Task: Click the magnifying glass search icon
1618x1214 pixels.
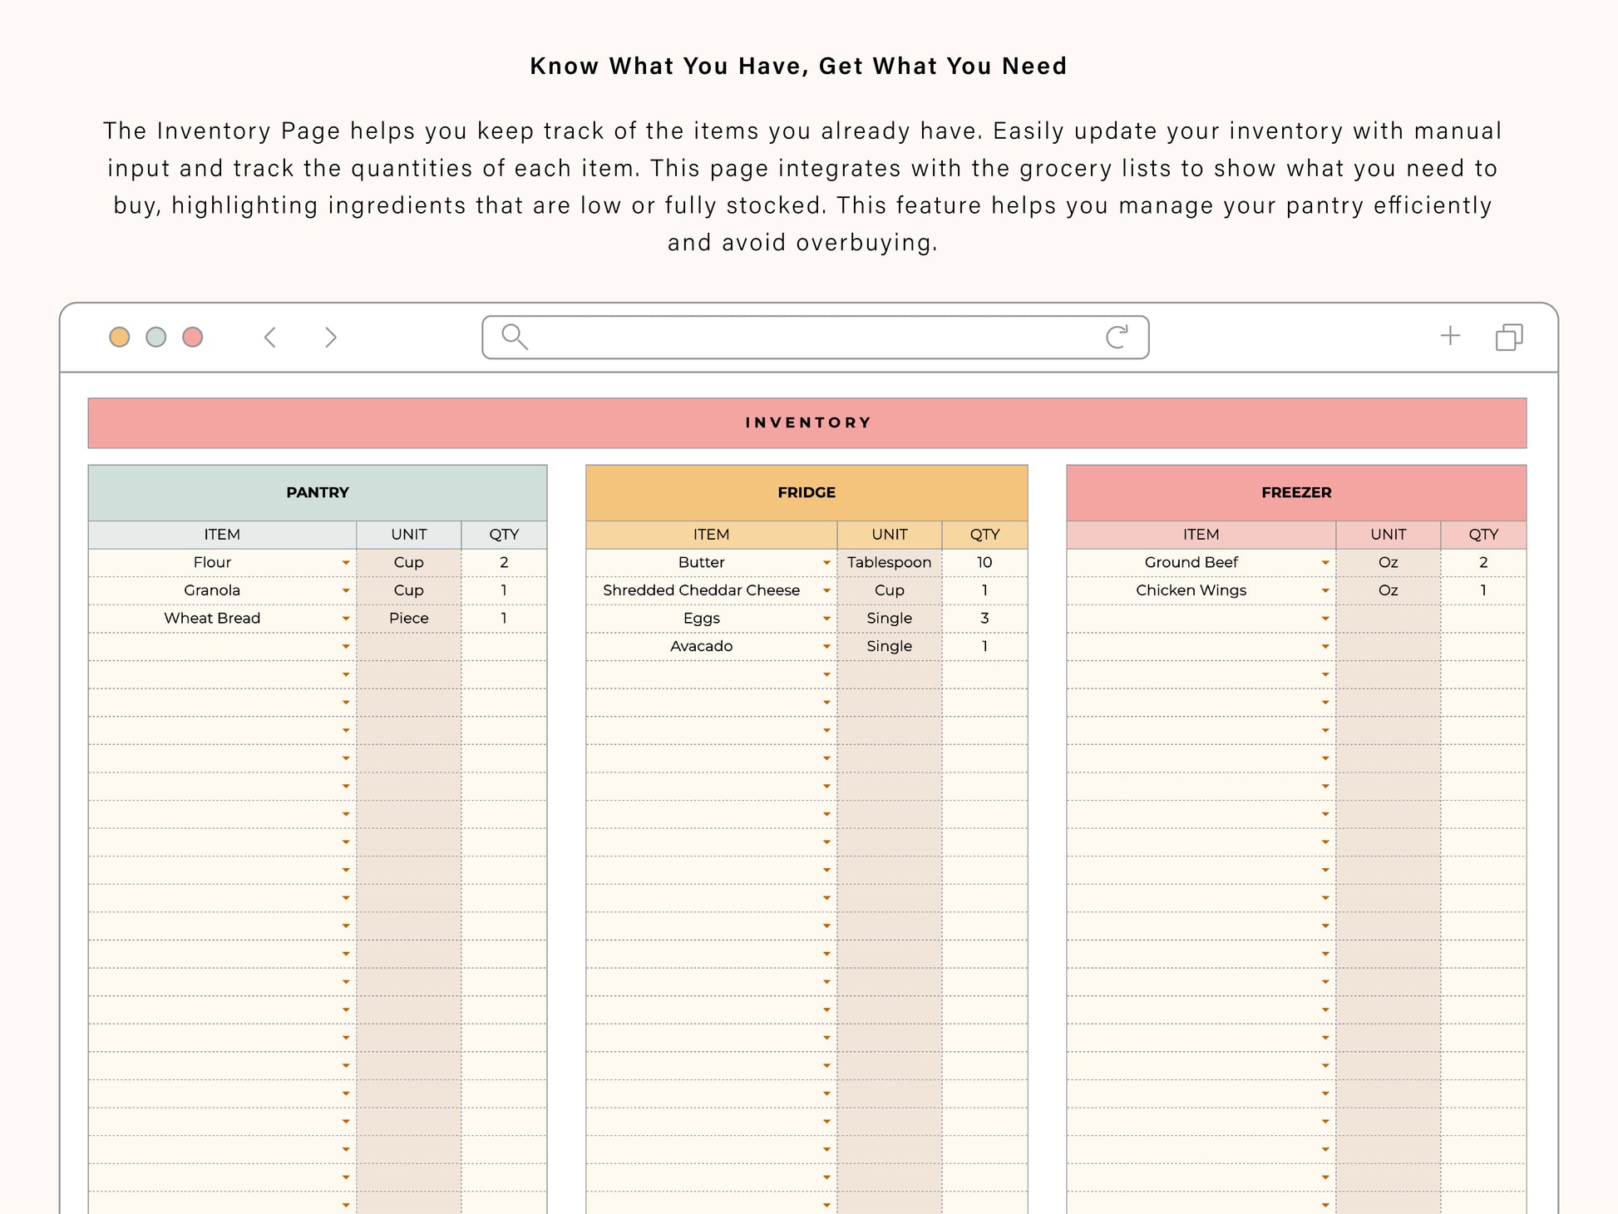Action: (x=515, y=337)
